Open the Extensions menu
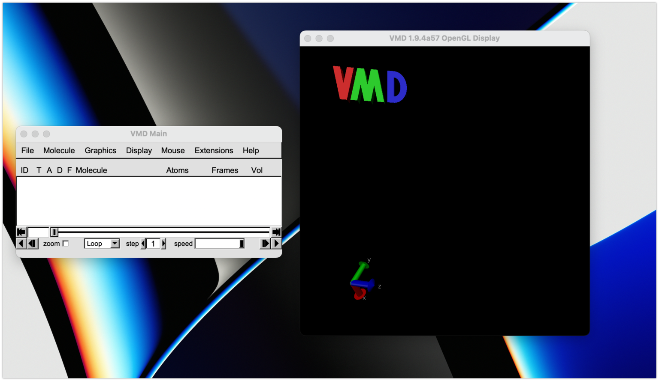This screenshot has width=659, height=381. coord(214,150)
